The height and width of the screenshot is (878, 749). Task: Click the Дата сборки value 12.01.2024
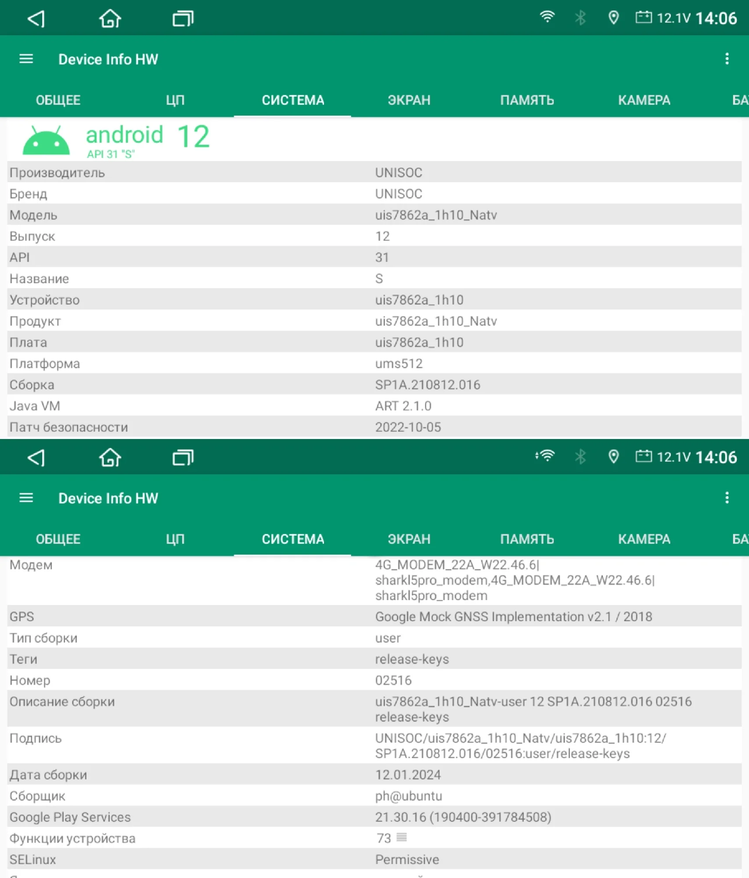click(x=408, y=774)
